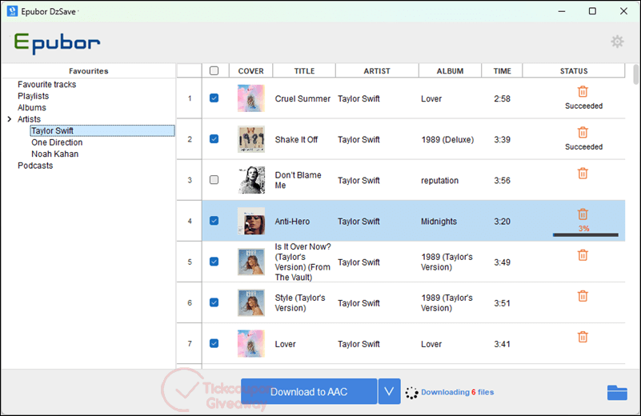
Task: Check the Don't Blame Me checkbox
Action: (214, 180)
